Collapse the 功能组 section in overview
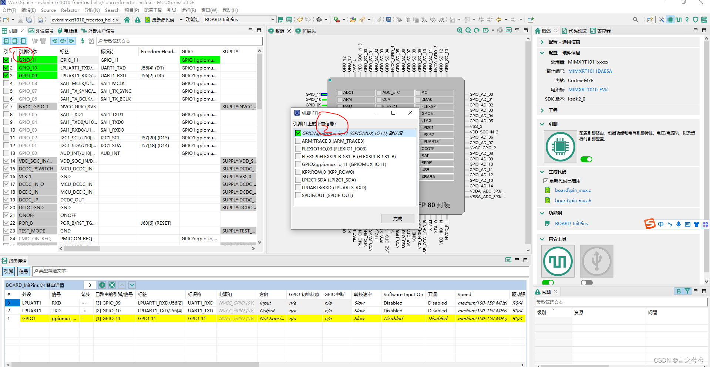 point(542,213)
